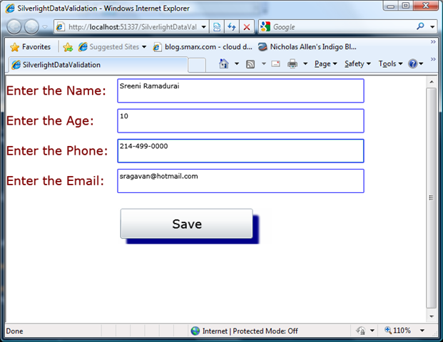The image size is (443, 342).
Task: Click the Name text box
Action: click(240, 90)
